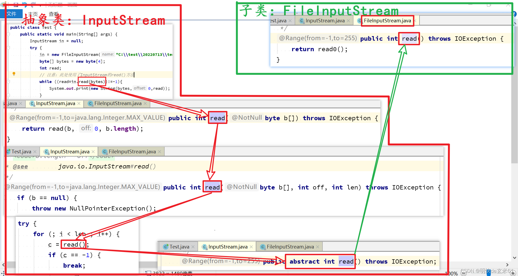518x276 pixels.
Task: Open the 文件 menu tab
Action: pos(11,14)
